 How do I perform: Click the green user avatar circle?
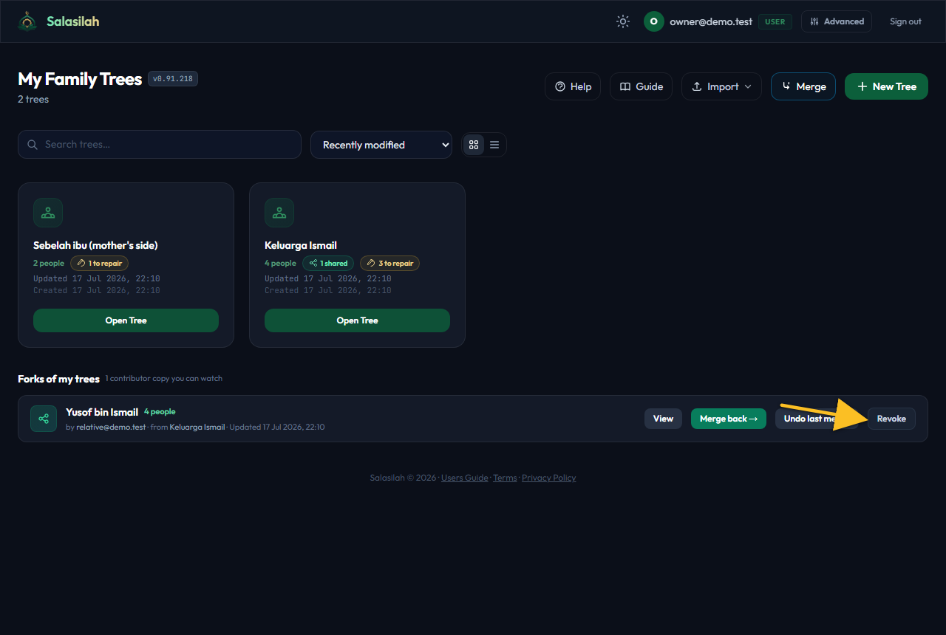(653, 21)
